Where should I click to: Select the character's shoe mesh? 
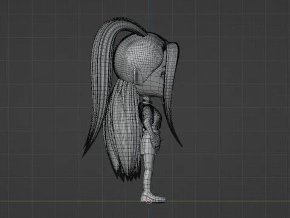(x=153, y=197)
